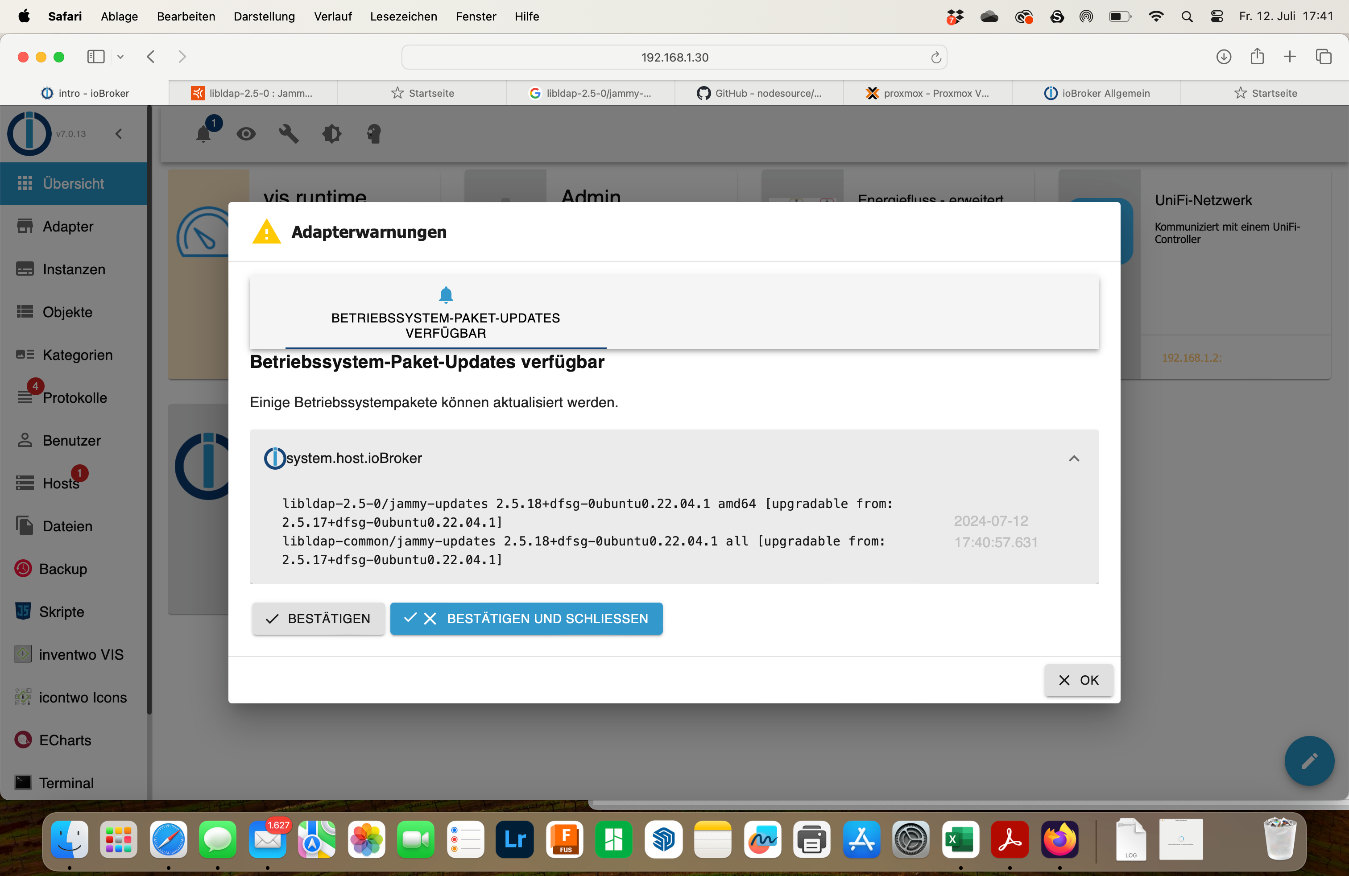Open system settings wrench icon
1349x876 pixels.
click(289, 134)
